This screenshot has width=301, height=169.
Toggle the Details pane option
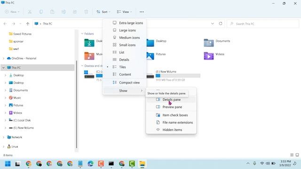pos(171,100)
